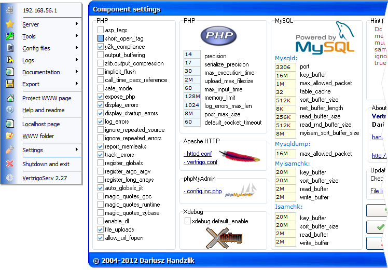
Task: Click the max_execution_time field
Action: point(192,71)
